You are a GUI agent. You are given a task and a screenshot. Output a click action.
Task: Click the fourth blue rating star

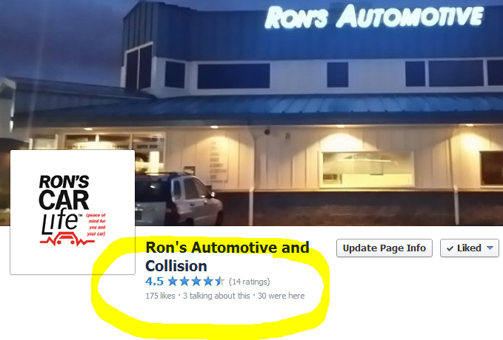(x=208, y=282)
